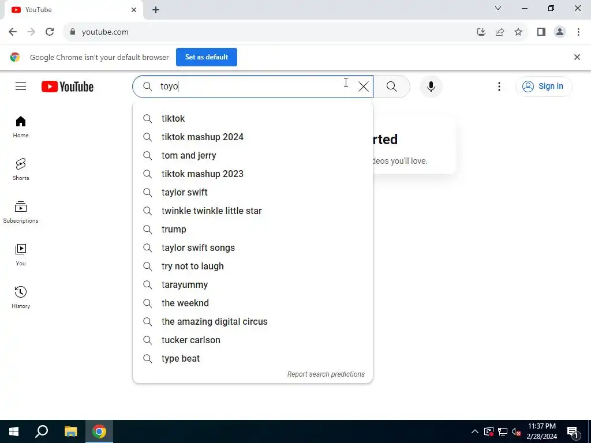Show hidden system tray icons
The image size is (591, 443).
point(475,431)
